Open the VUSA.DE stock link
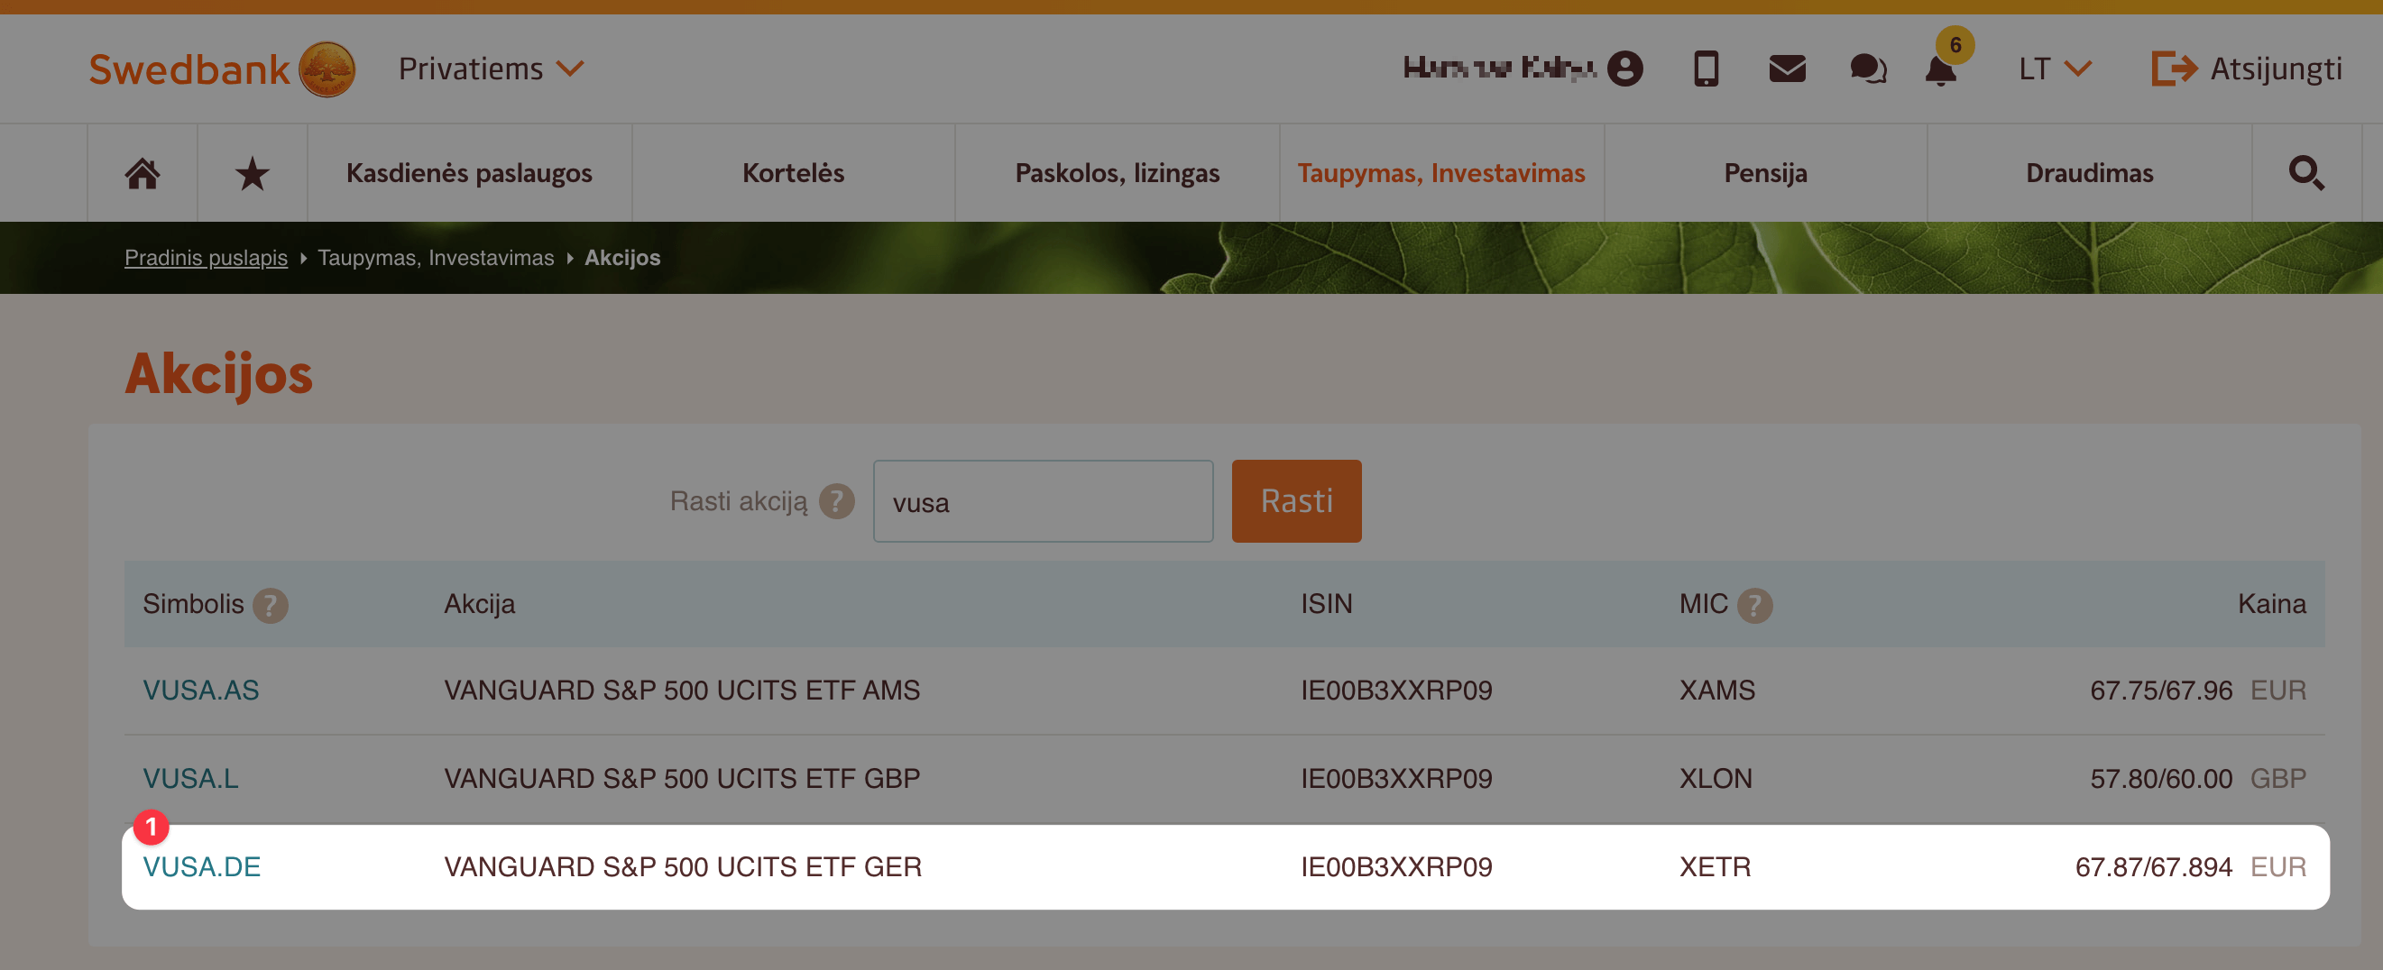Viewport: 2383px width, 970px height. pyautogui.click(x=202, y=867)
